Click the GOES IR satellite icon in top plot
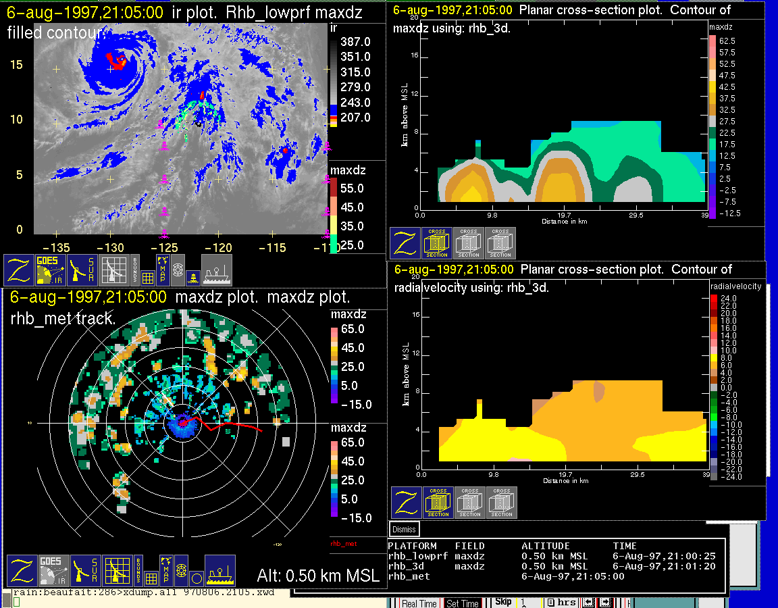 [x=51, y=270]
